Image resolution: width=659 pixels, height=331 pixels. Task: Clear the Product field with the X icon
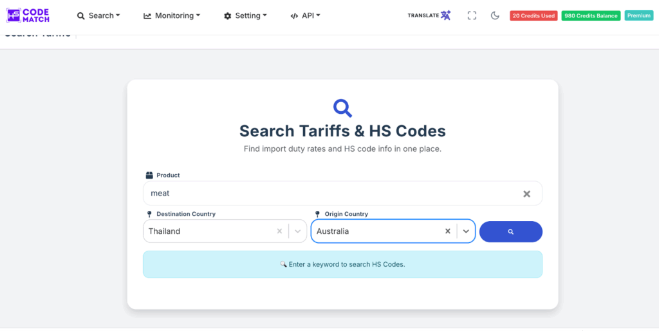tap(526, 193)
